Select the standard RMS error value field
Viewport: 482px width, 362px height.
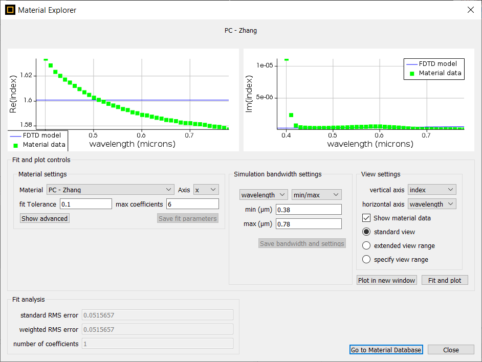[158, 315]
